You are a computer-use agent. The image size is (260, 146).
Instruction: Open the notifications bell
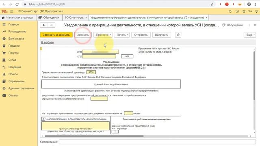pyautogui.click(x=230, y=11)
